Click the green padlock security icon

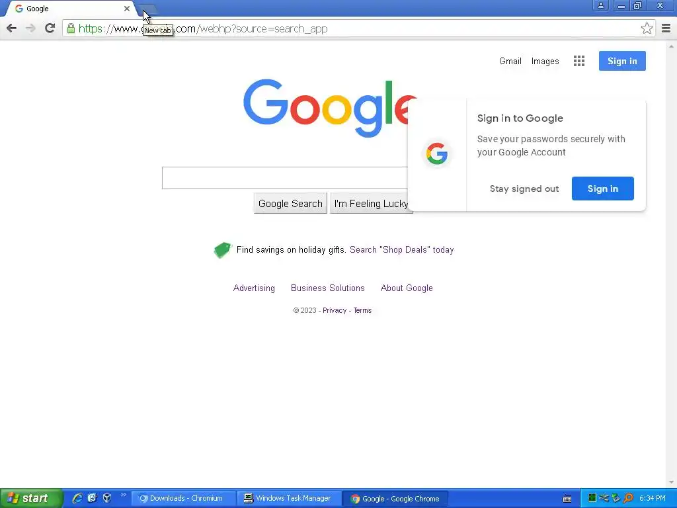71,28
